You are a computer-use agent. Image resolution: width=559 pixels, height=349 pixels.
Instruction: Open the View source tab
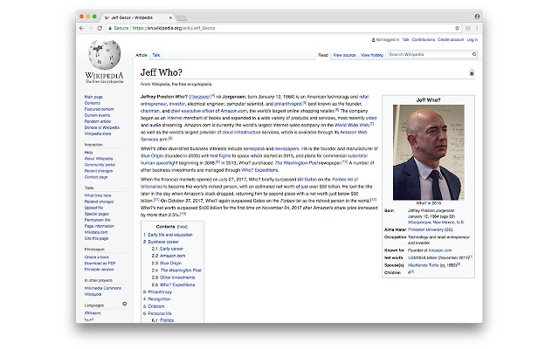(344, 55)
